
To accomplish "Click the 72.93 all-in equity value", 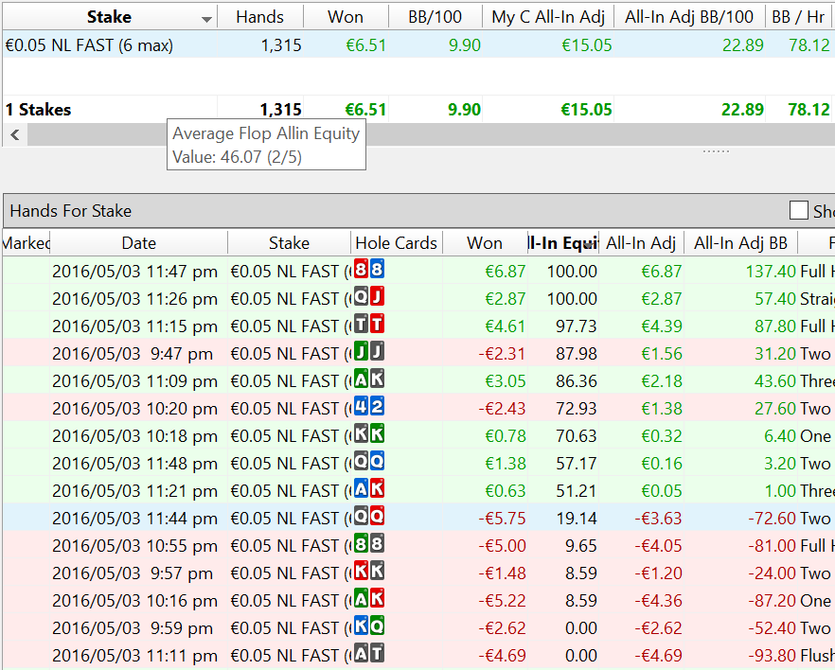I will coord(577,409).
